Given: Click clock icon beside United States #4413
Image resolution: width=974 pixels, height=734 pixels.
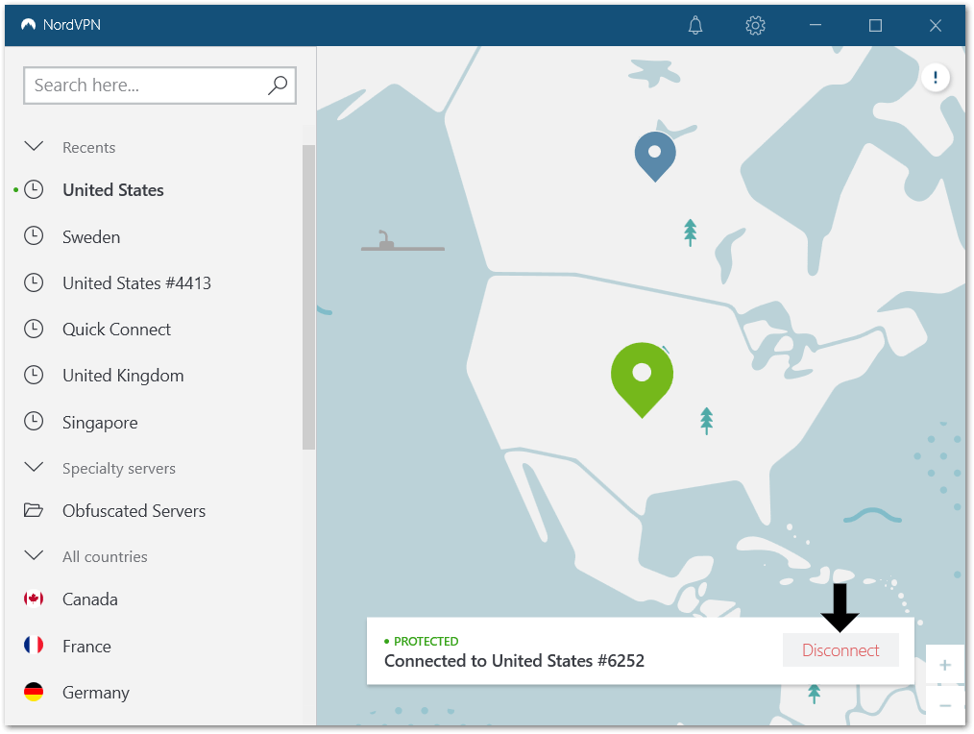Looking at the screenshot, I should click(x=34, y=282).
